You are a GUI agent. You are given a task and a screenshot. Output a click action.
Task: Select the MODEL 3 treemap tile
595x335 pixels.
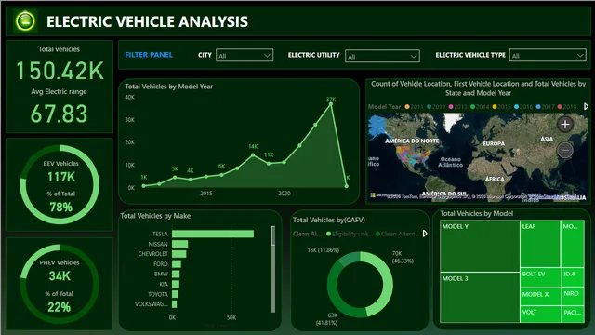click(480, 298)
